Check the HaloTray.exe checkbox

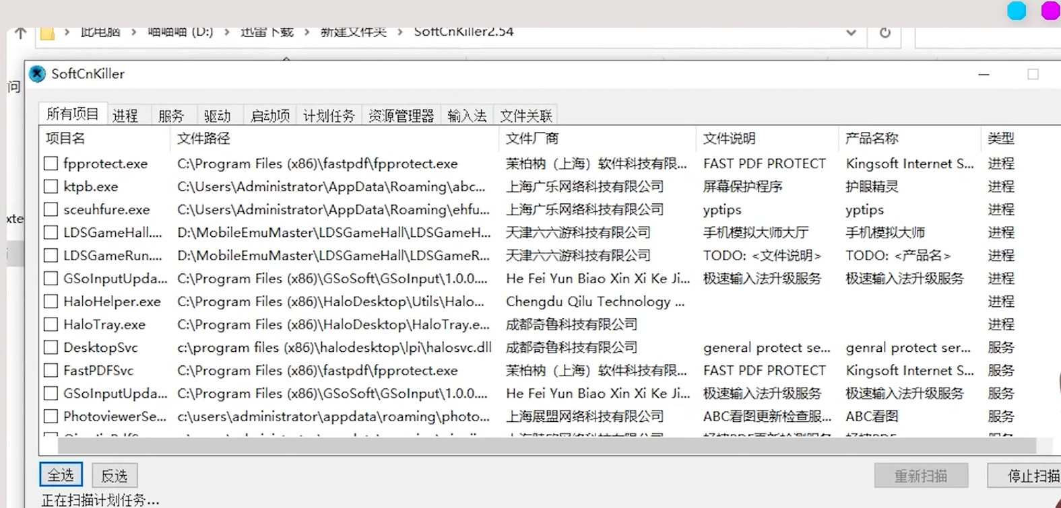[51, 324]
